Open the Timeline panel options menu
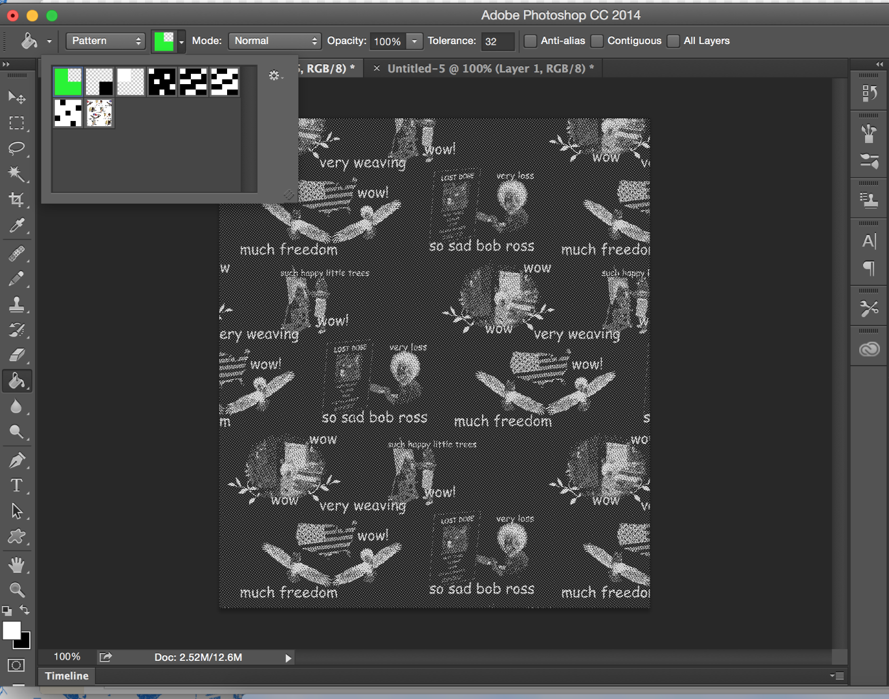Image resolution: width=889 pixels, height=699 pixels. tap(837, 676)
